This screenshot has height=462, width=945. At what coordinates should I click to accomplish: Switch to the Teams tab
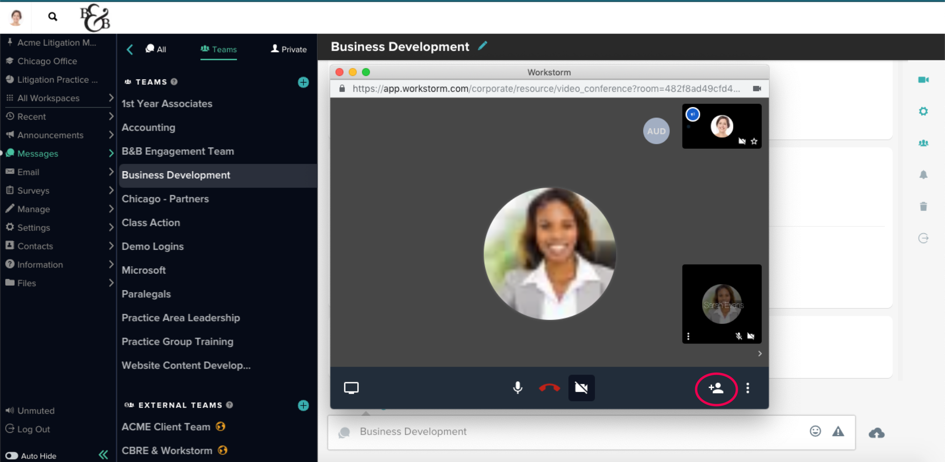pos(218,49)
